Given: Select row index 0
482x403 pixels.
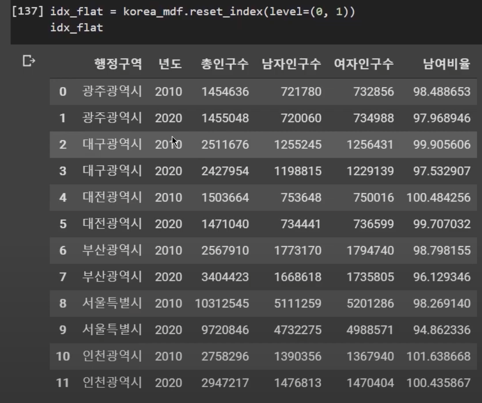Looking at the screenshot, I should tap(63, 92).
